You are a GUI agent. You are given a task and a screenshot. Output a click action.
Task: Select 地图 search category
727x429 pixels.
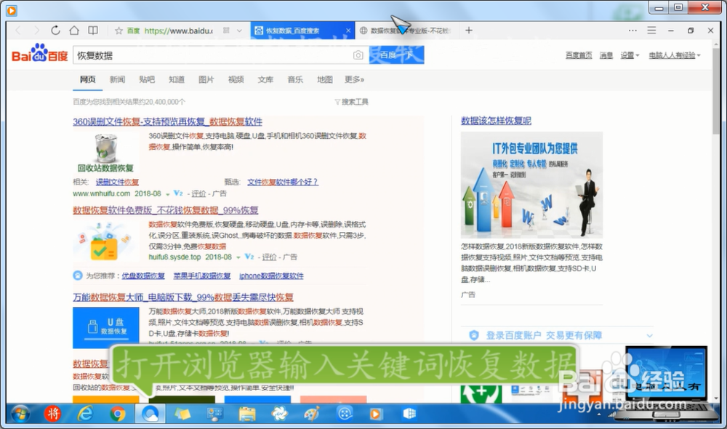click(x=325, y=80)
